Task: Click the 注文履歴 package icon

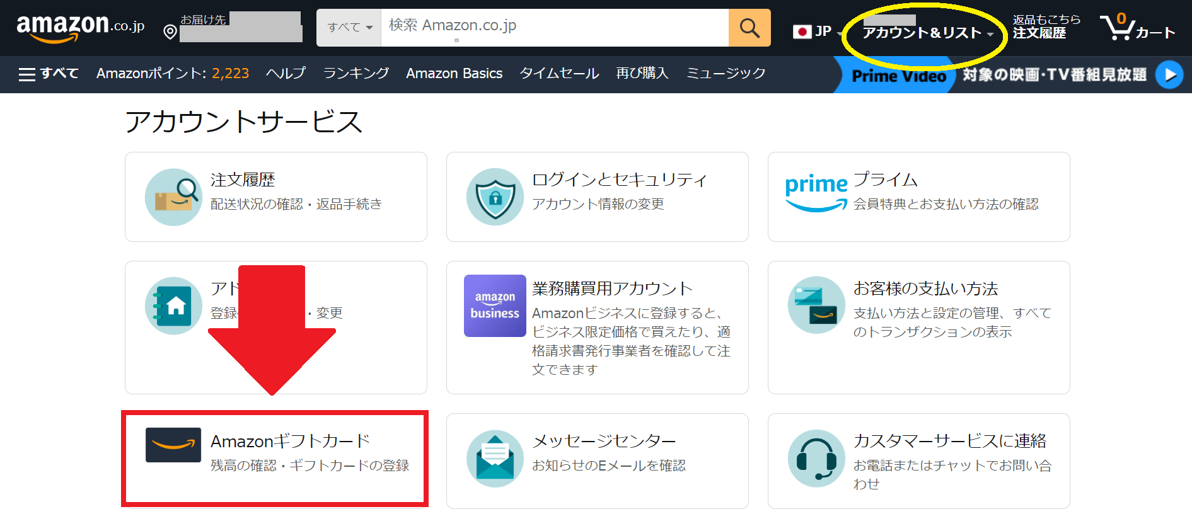Action: [x=173, y=197]
